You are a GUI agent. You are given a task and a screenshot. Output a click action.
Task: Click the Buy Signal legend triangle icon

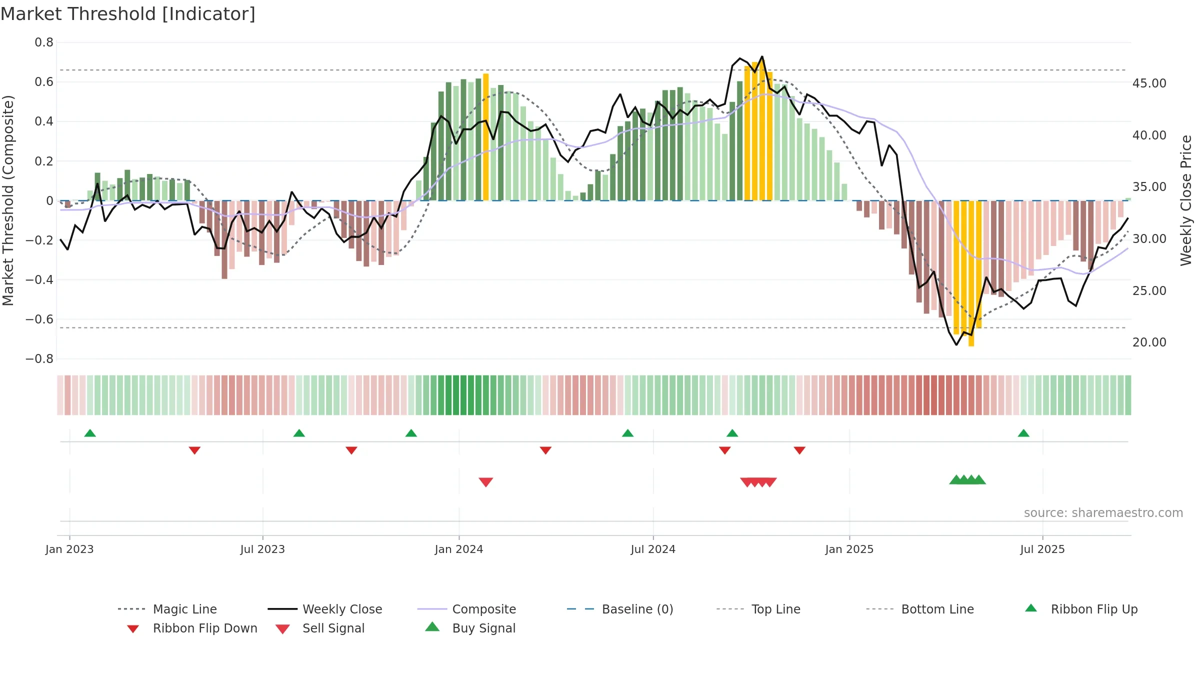click(432, 626)
